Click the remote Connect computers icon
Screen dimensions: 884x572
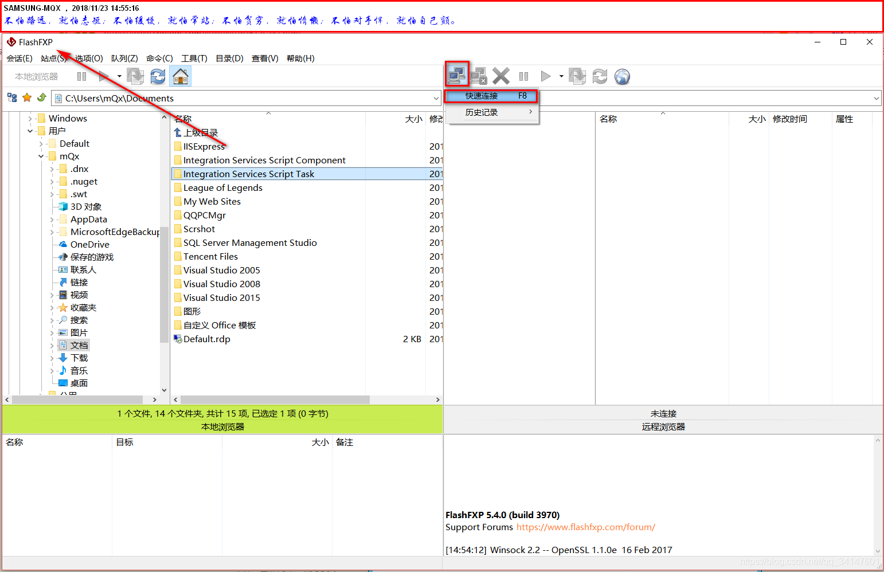[457, 75]
